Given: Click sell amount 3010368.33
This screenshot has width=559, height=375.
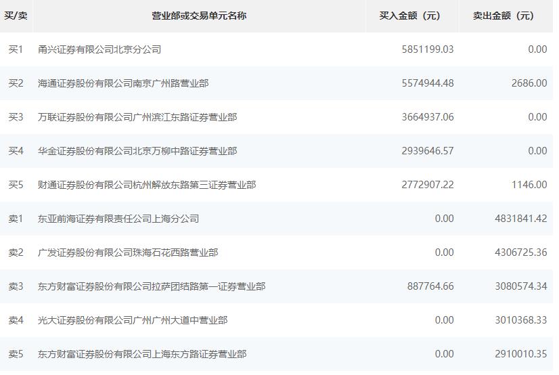Looking at the screenshot, I should [521, 320].
